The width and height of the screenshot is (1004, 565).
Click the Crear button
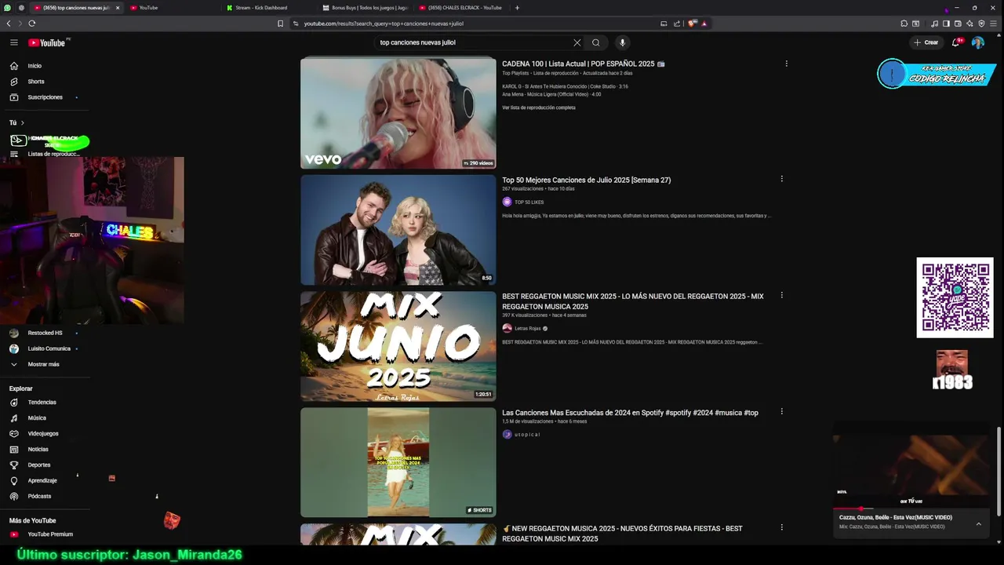point(926,42)
